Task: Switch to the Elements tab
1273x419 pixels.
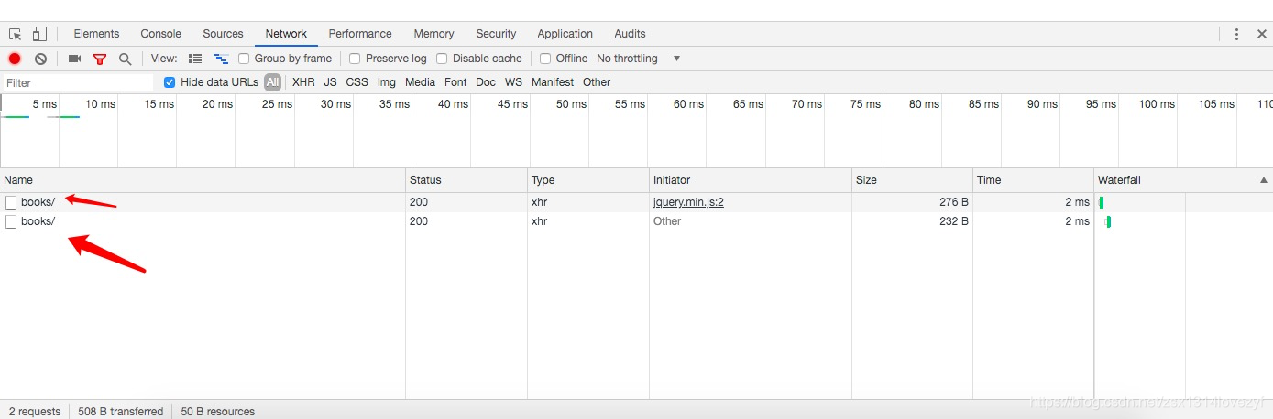Action: (96, 34)
